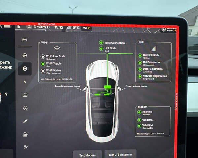Image resolution: width=198 pixels, height=158 pixels.
Task: Tap the Wi-Fi panel heading
Action: [x=45, y=43]
